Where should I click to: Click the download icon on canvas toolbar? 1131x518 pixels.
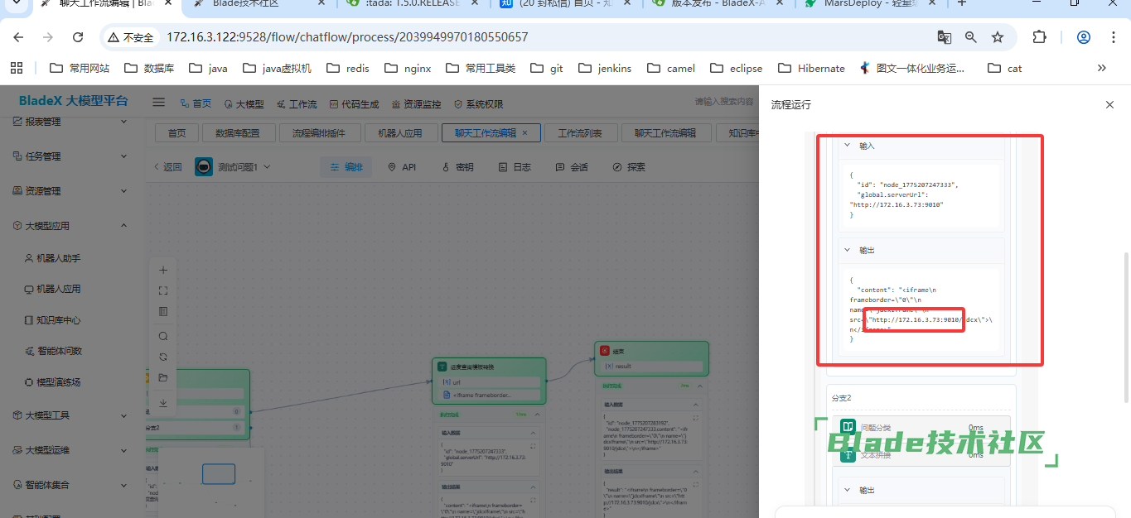click(163, 403)
